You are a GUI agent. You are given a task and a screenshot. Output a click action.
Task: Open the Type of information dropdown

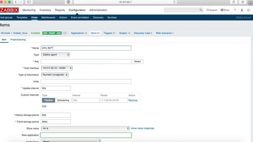click(x=55, y=75)
